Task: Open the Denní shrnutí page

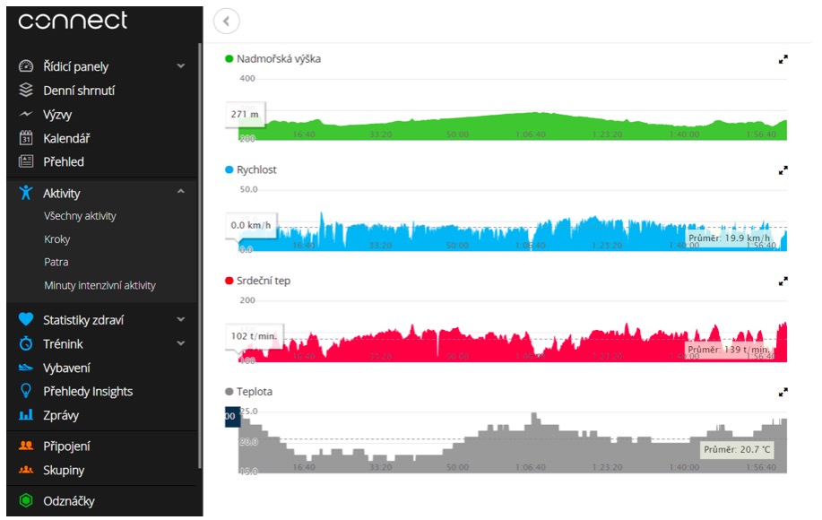Action: click(x=79, y=91)
